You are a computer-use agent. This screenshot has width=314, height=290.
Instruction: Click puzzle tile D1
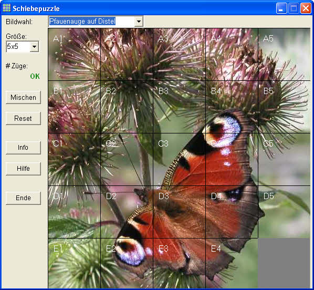74,212
